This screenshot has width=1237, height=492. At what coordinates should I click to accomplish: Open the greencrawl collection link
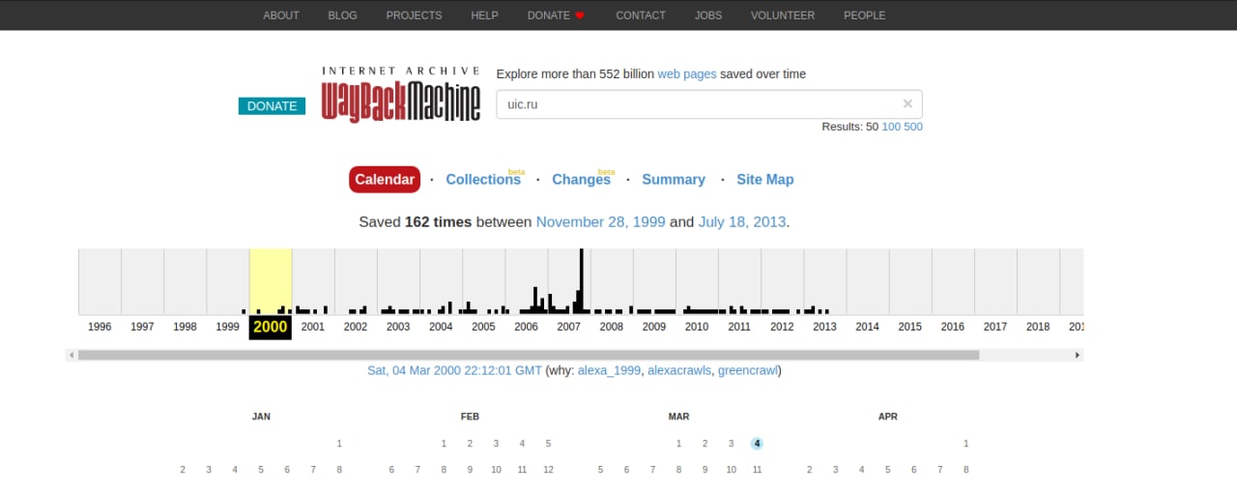click(x=748, y=370)
